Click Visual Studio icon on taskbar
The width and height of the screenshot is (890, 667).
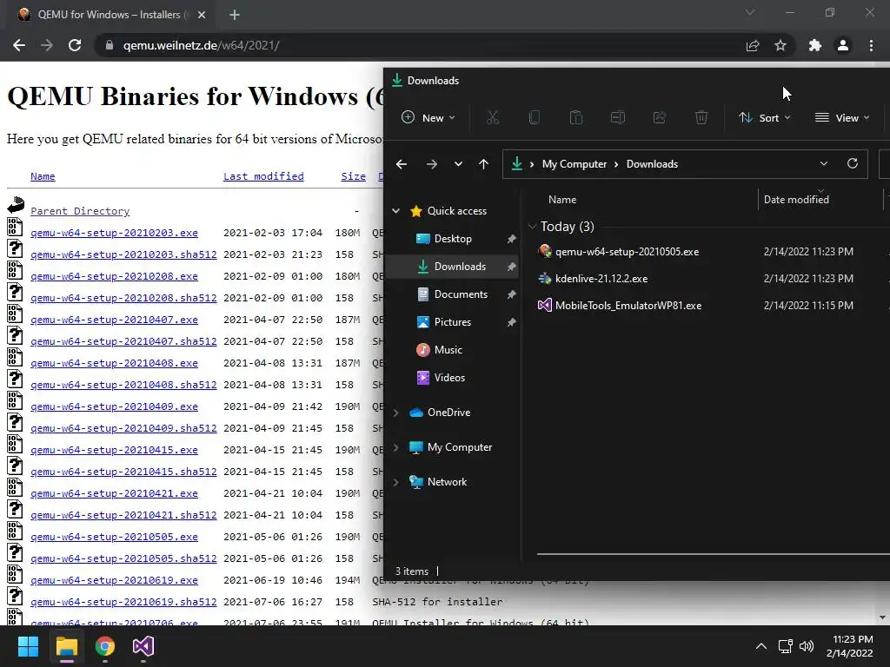143,646
